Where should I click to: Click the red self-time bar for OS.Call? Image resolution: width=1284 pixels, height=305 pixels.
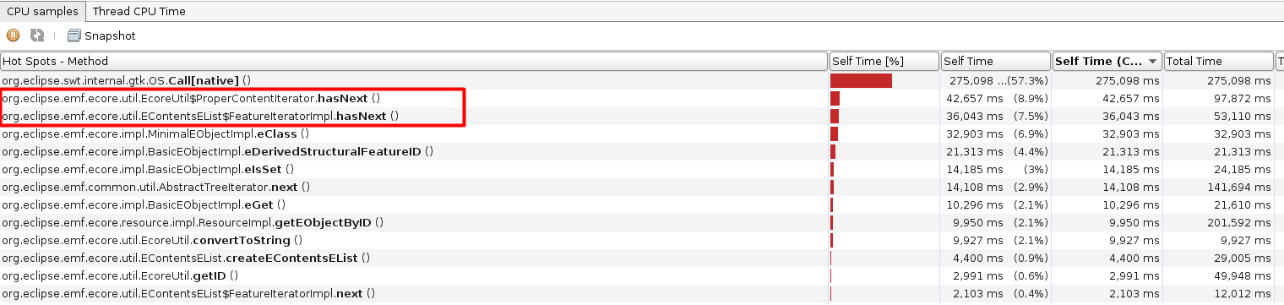pyautogui.click(x=861, y=80)
